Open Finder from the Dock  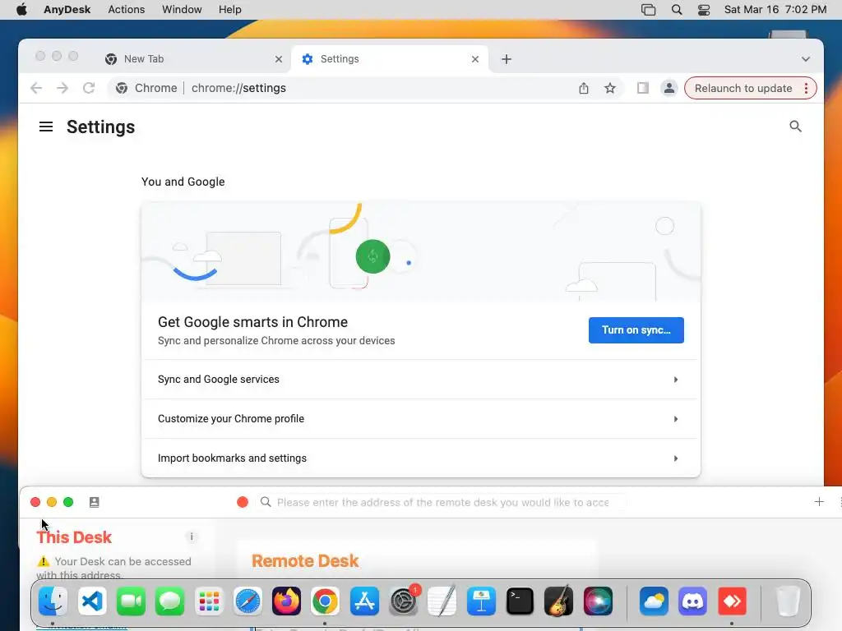point(53,601)
